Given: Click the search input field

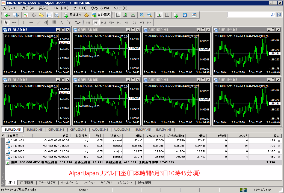Looking at the screenshot, I should coord(248,15).
